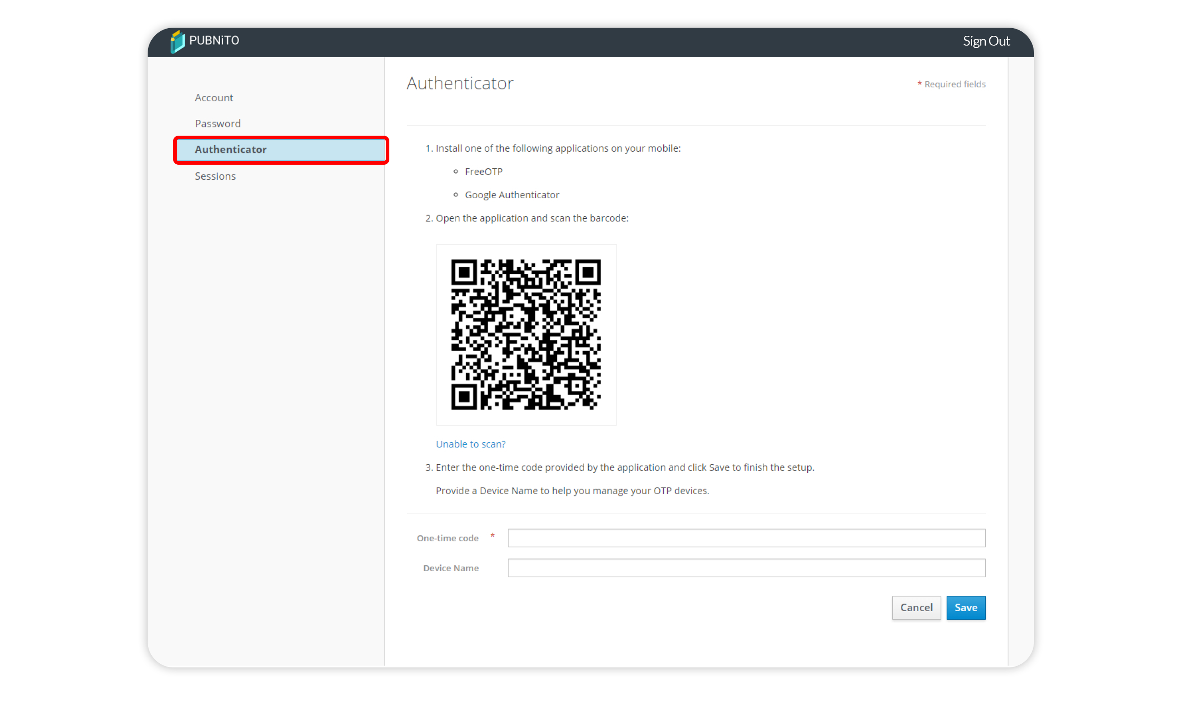The width and height of the screenshot is (1183, 706).
Task: Select the FreeOTP list bullet
Action: [455, 171]
